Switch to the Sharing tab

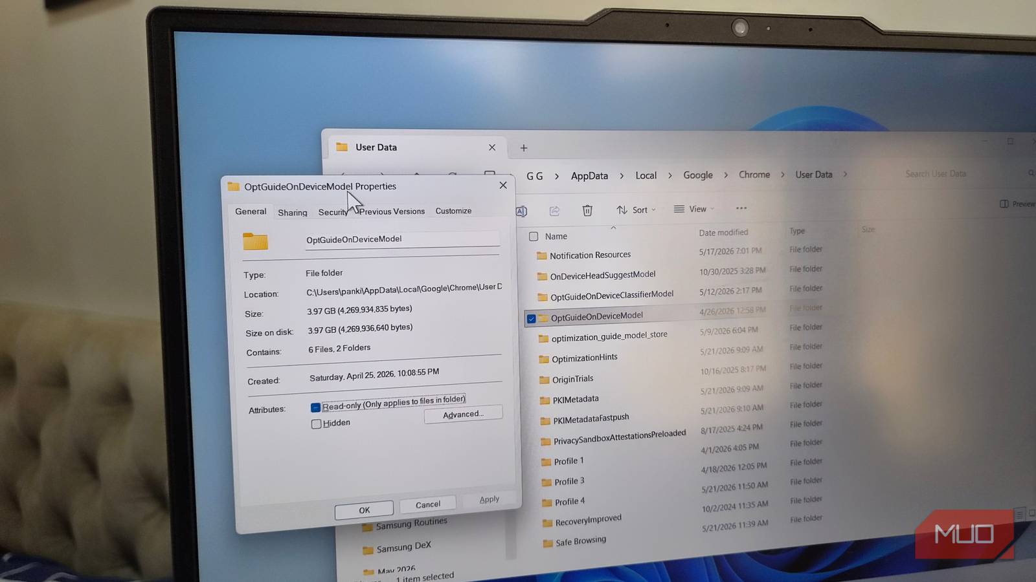(x=293, y=213)
